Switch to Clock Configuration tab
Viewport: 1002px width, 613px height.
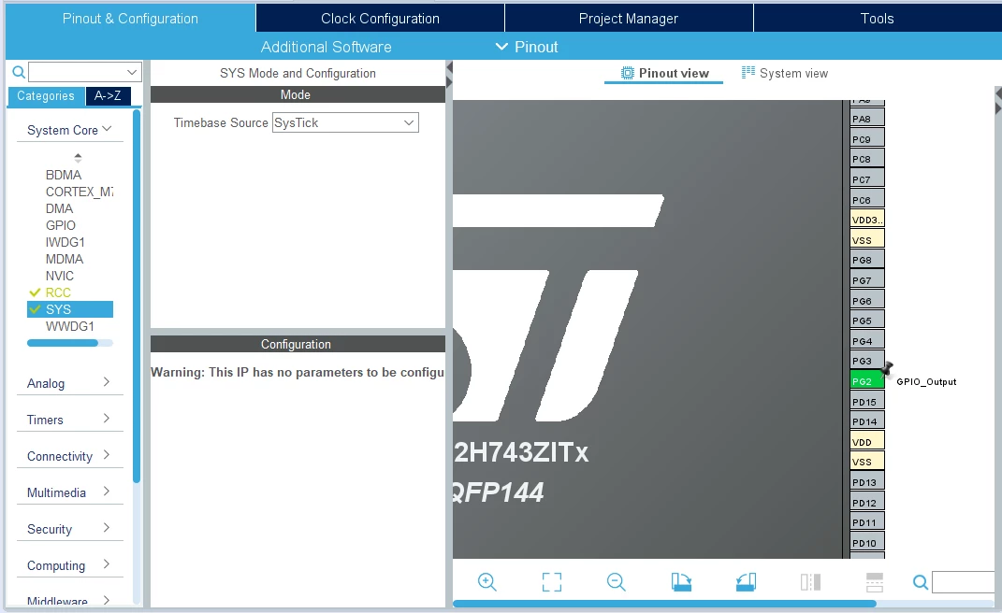[380, 19]
